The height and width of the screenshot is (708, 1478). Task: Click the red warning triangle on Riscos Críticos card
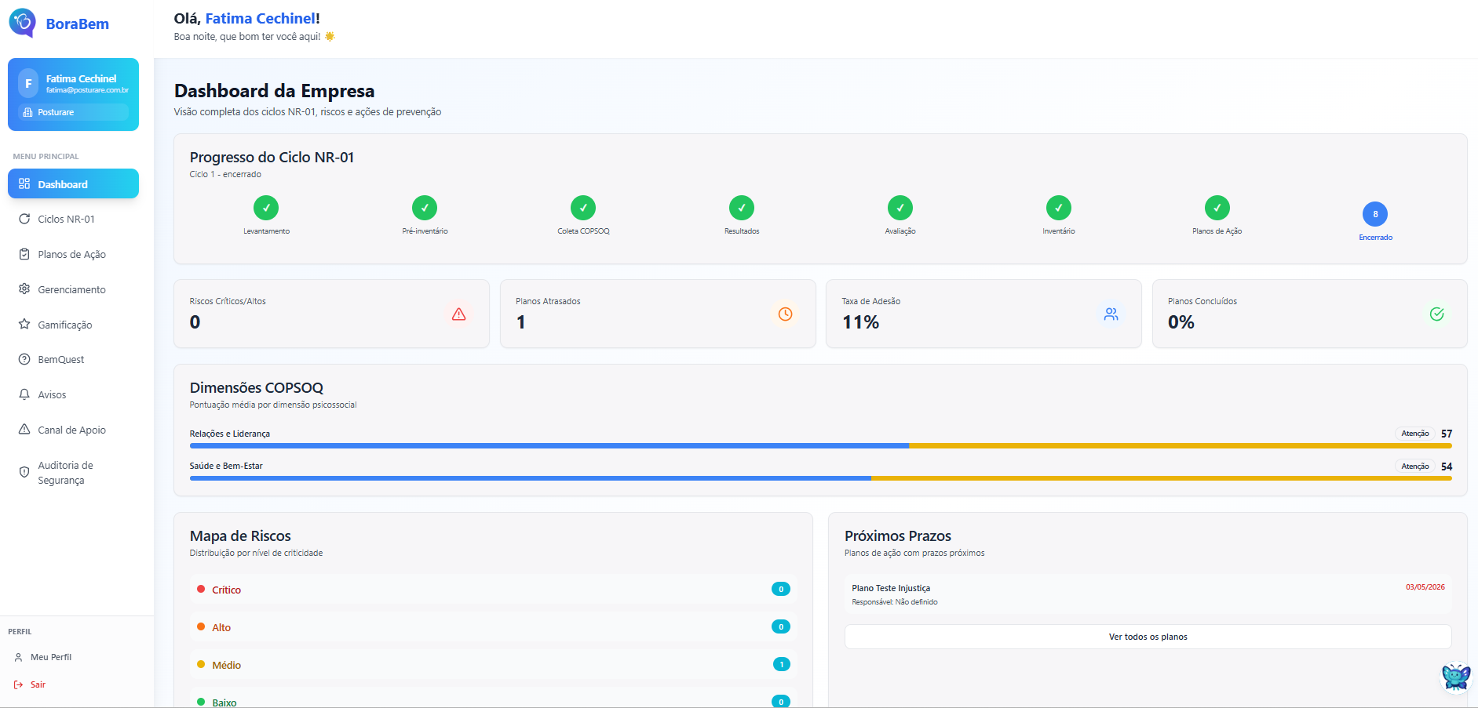tap(459, 314)
